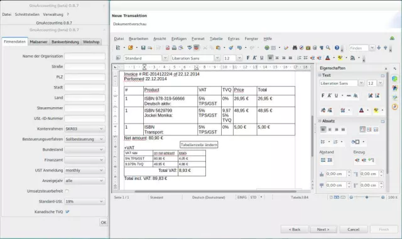Open Find & Replace binoculars icon
This screenshot has width=402, height=239.
295,48
